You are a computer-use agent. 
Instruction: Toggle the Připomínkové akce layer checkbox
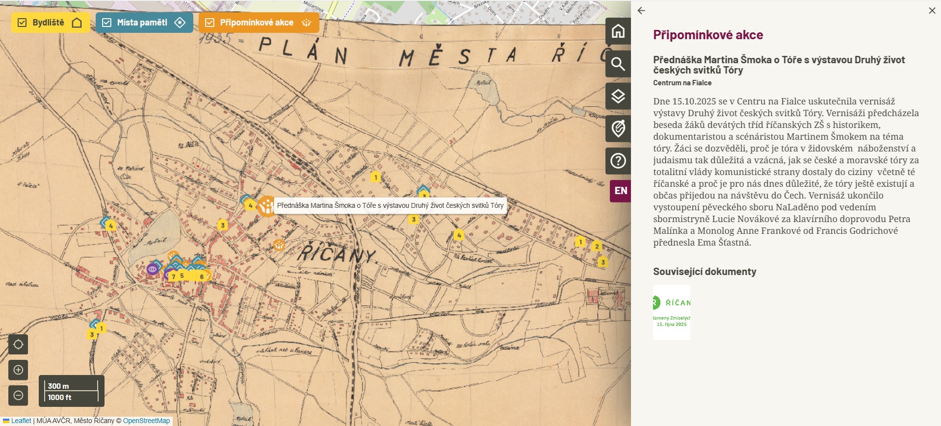click(209, 23)
